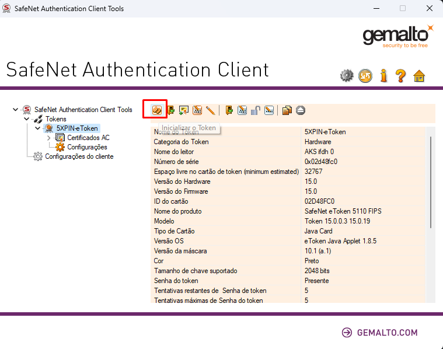Select Configurações under 5XPIN-eToken

point(87,147)
